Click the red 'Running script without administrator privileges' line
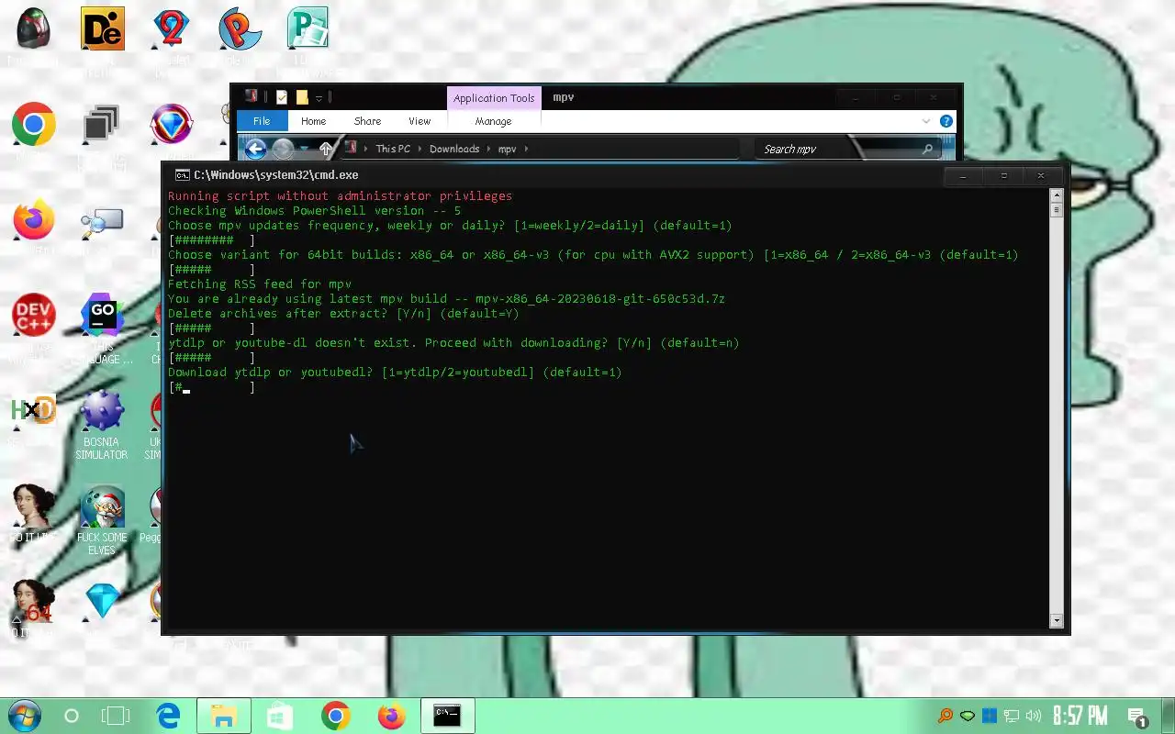 click(340, 196)
